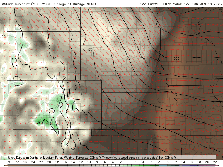Image resolution: width=223 pixels, height=167 pixels.
Task: Click the 1530 contour label
Action: tap(55, 58)
